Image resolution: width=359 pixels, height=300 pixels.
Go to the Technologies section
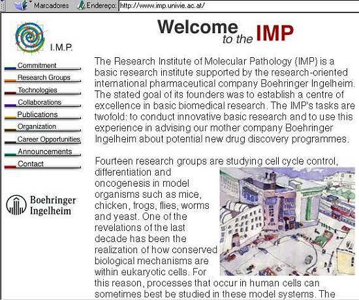pyautogui.click(x=38, y=90)
